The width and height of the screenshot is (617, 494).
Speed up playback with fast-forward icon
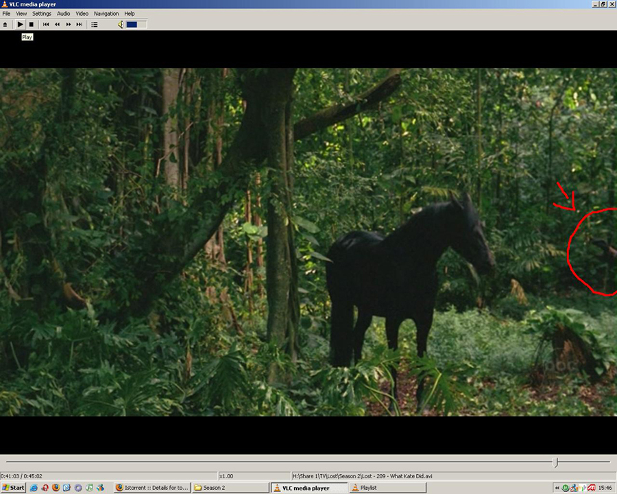pyautogui.click(x=69, y=25)
